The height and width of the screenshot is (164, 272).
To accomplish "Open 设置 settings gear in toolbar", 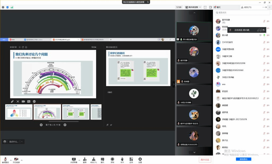I will (x=140, y=159).
